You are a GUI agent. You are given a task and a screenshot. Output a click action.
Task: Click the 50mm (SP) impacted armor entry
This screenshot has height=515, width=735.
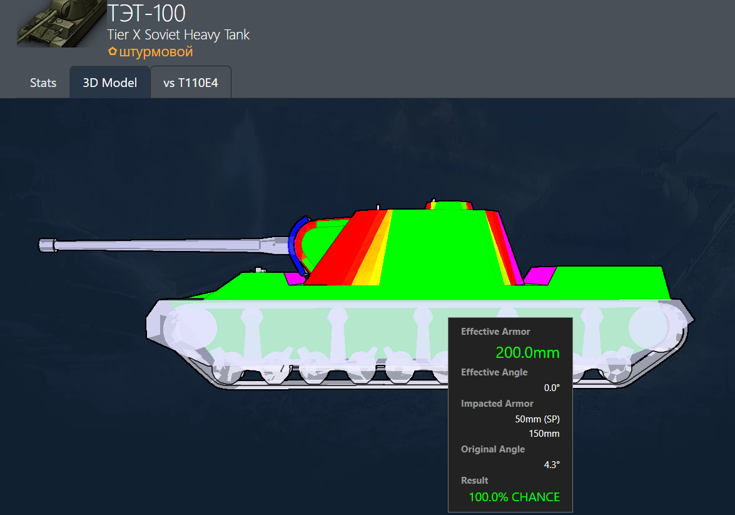[x=537, y=419]
